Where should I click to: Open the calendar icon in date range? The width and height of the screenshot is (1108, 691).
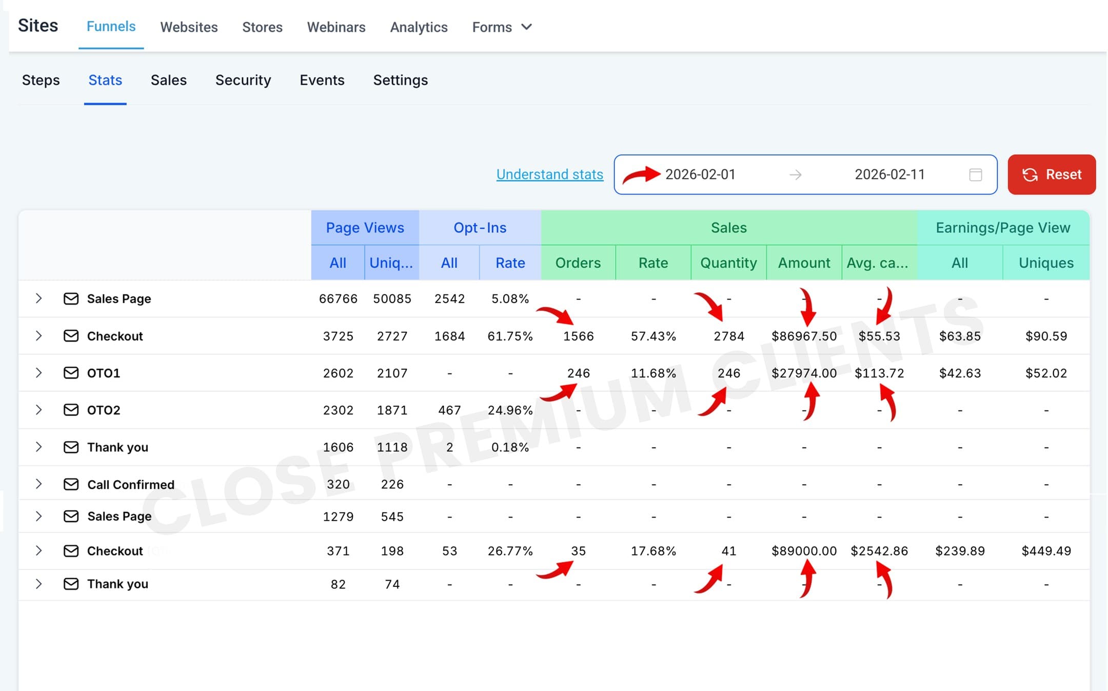point(975,175)
